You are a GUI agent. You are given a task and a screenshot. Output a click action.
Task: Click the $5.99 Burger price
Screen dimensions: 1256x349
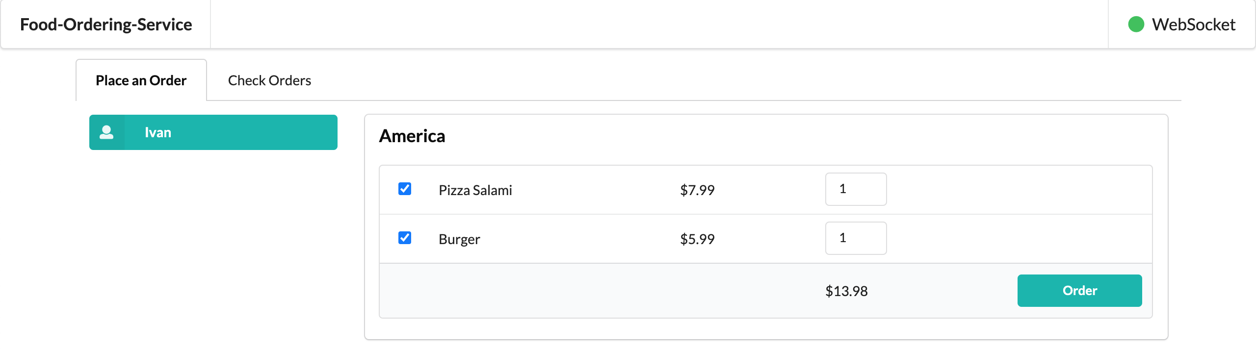point(697,239)
